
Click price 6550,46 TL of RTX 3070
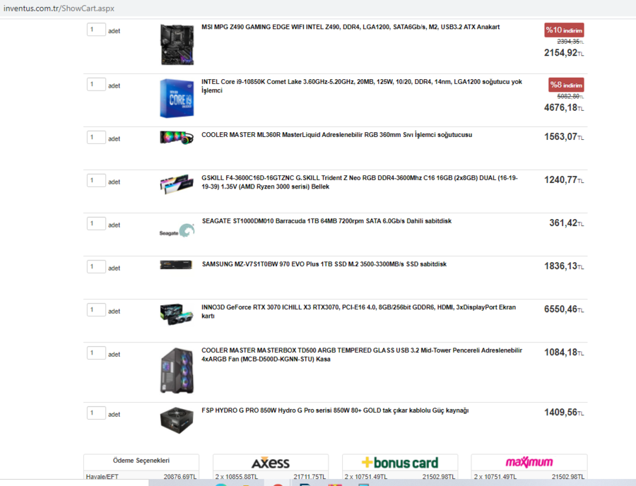point(564,309)
